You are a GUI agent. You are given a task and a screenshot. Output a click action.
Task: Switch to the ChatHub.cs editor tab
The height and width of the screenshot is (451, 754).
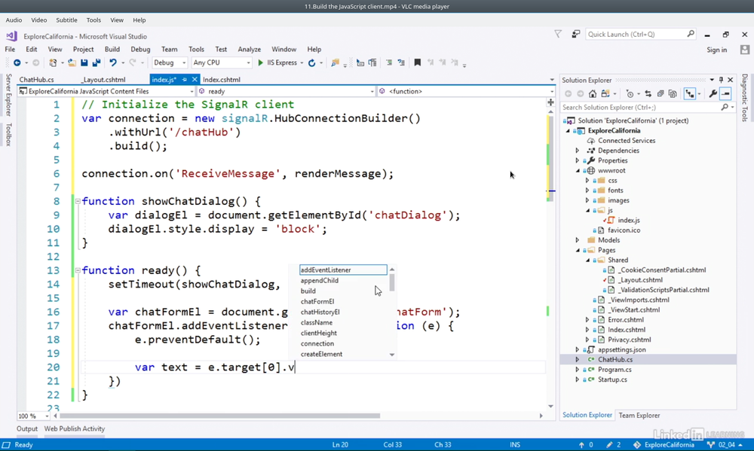point(36,79)
